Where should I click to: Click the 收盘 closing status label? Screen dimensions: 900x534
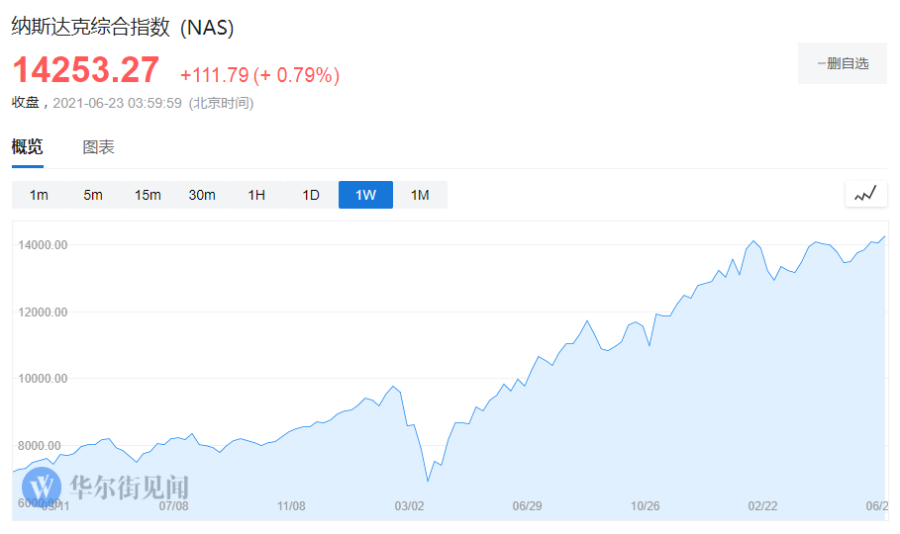26,103
